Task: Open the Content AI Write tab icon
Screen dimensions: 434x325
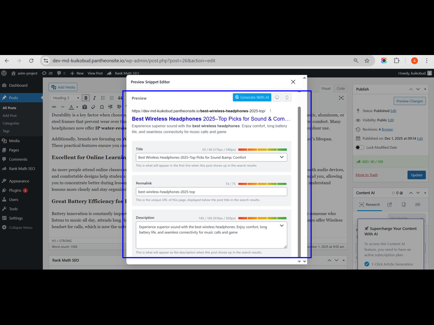Action: [389, 205]
